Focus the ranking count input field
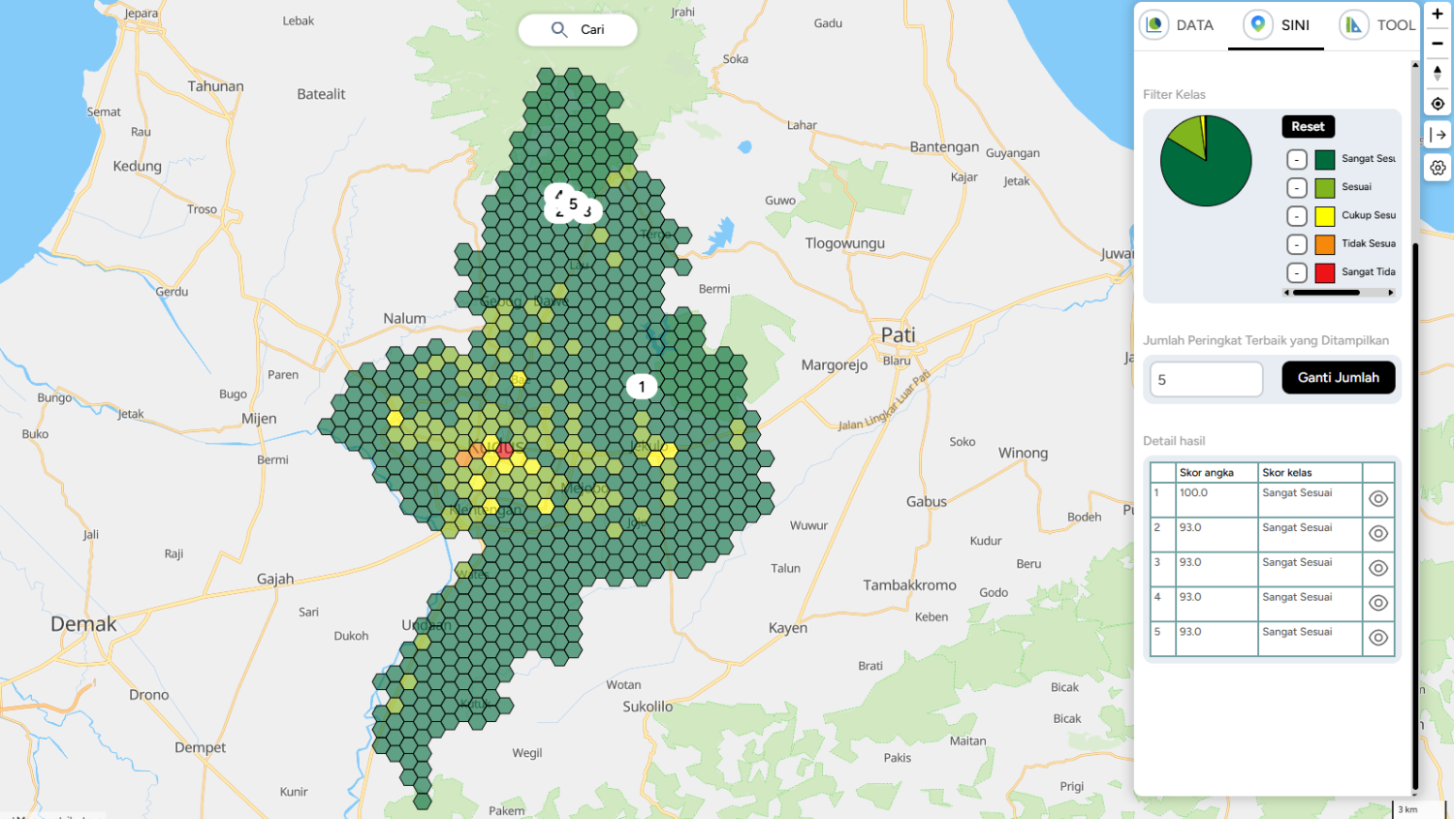Screen dimensions: 1454x819 click(x=1206, y=380)
